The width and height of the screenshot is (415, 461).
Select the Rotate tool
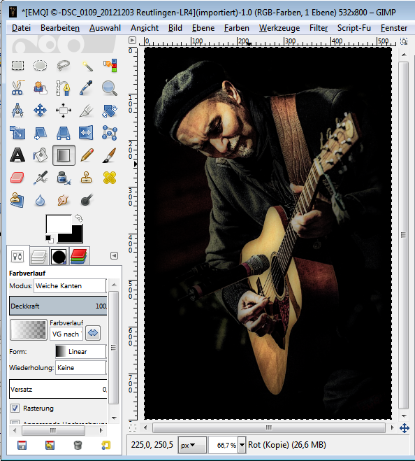coord(110,111)
